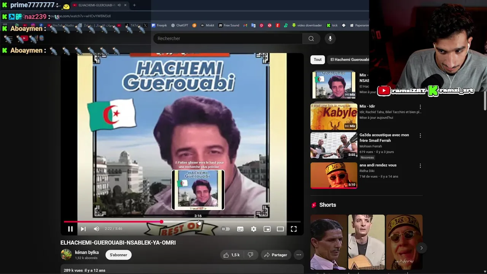Screen dimensions: 487x274
Task: Open more actions menu beside Partager
Action: click(x=299, y=255)
